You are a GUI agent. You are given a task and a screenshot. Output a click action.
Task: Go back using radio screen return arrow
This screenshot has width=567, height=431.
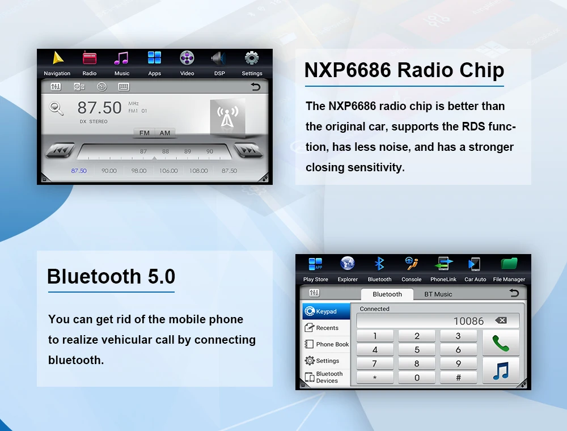coord(256,87)
